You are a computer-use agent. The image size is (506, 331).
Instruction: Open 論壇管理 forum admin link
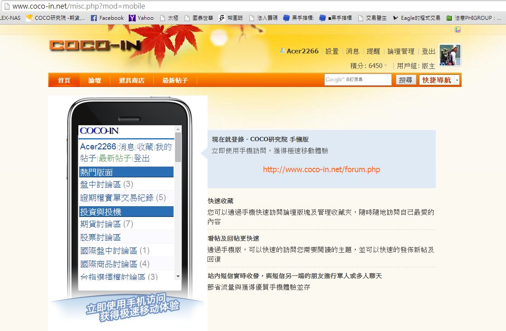point(400,51)
